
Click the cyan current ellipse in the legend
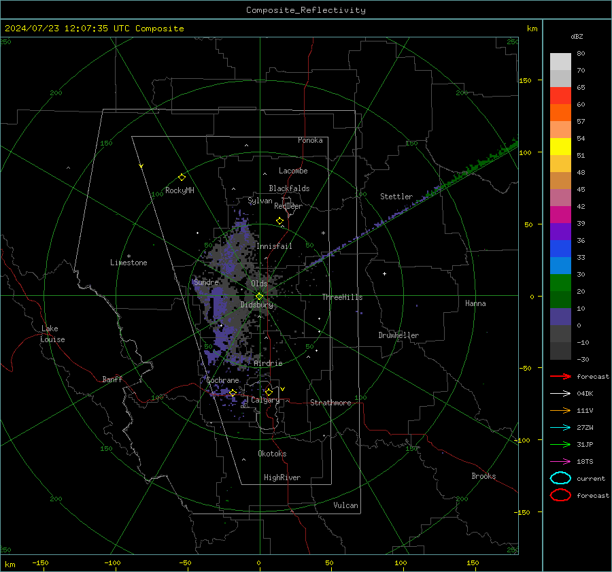[x=560, y=478]
